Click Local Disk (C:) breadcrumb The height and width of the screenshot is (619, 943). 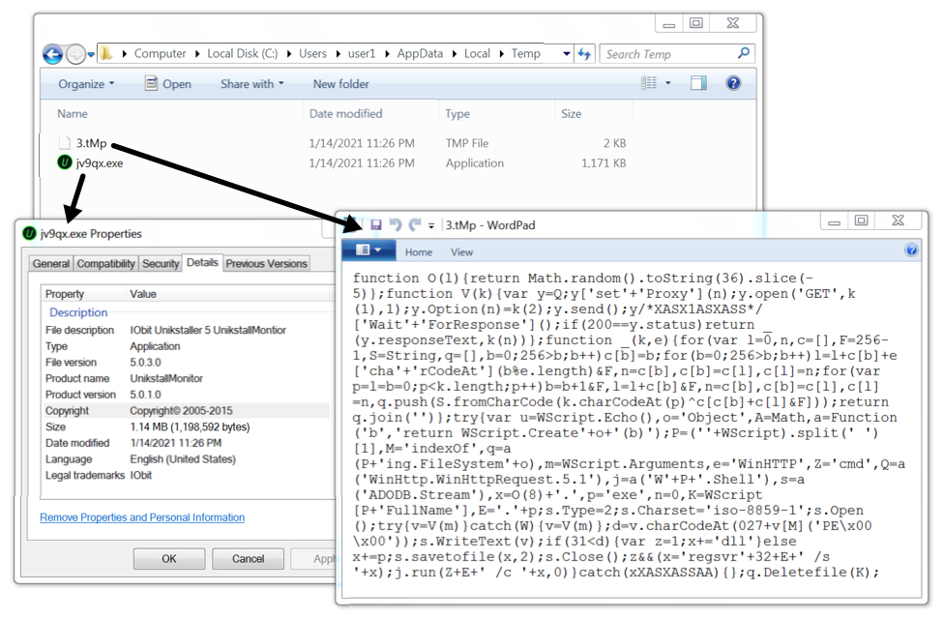(x=243, y=53)
